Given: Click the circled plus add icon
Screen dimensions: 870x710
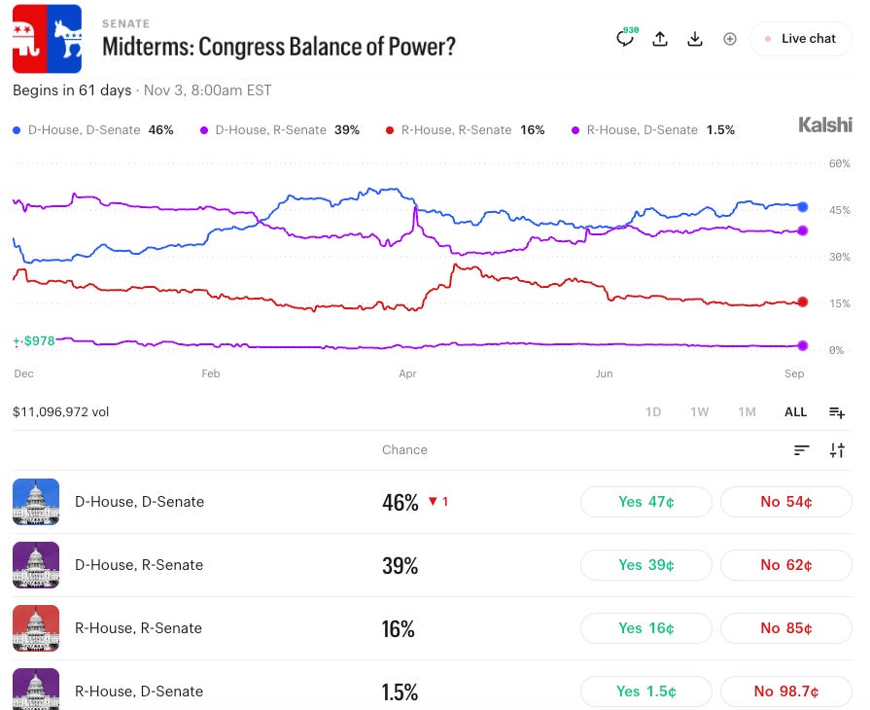Looking at the screenshot, I should 730,39.
